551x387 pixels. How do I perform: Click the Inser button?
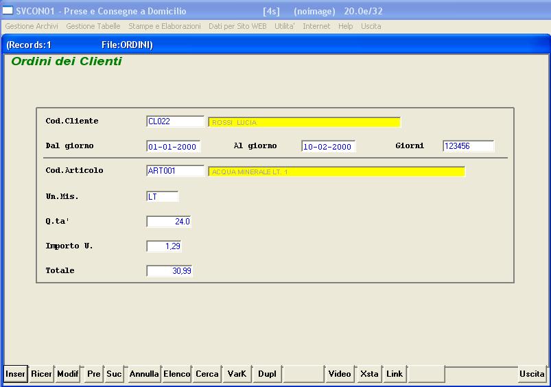click(x=16, y=374)
